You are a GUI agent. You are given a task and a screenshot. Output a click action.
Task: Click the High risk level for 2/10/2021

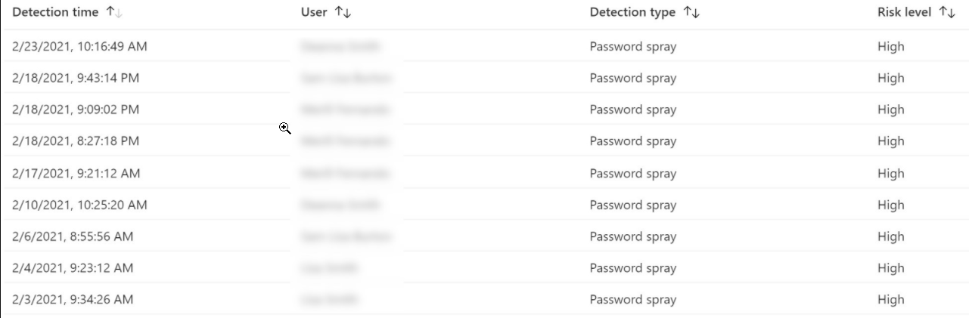(890, 205)
